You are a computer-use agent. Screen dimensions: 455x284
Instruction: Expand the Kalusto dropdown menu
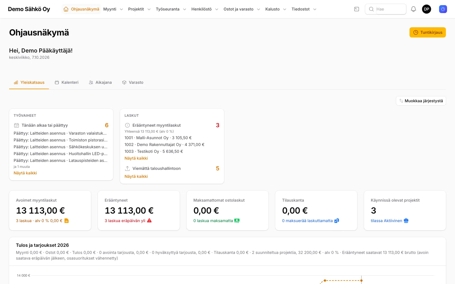[x=276, y=9]
